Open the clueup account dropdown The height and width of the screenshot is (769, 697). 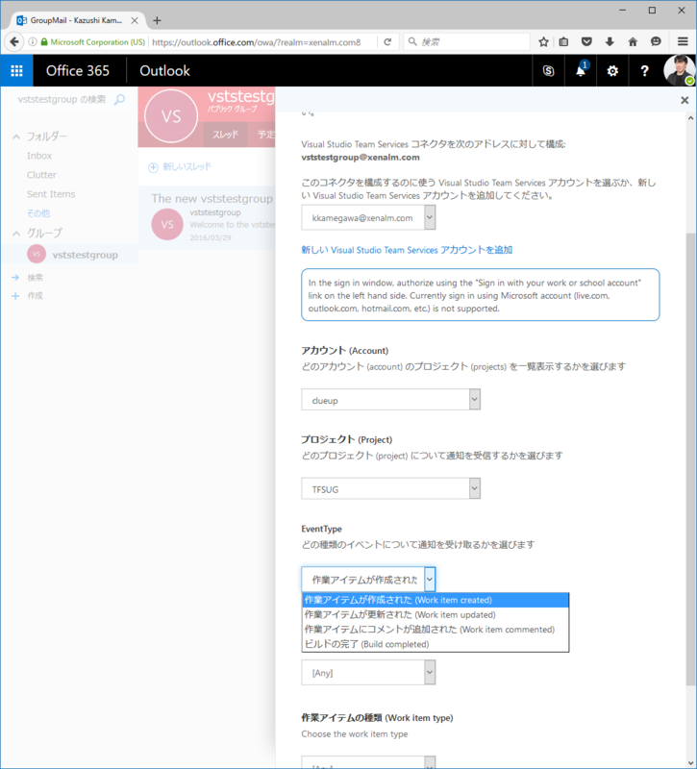(391, 400)
